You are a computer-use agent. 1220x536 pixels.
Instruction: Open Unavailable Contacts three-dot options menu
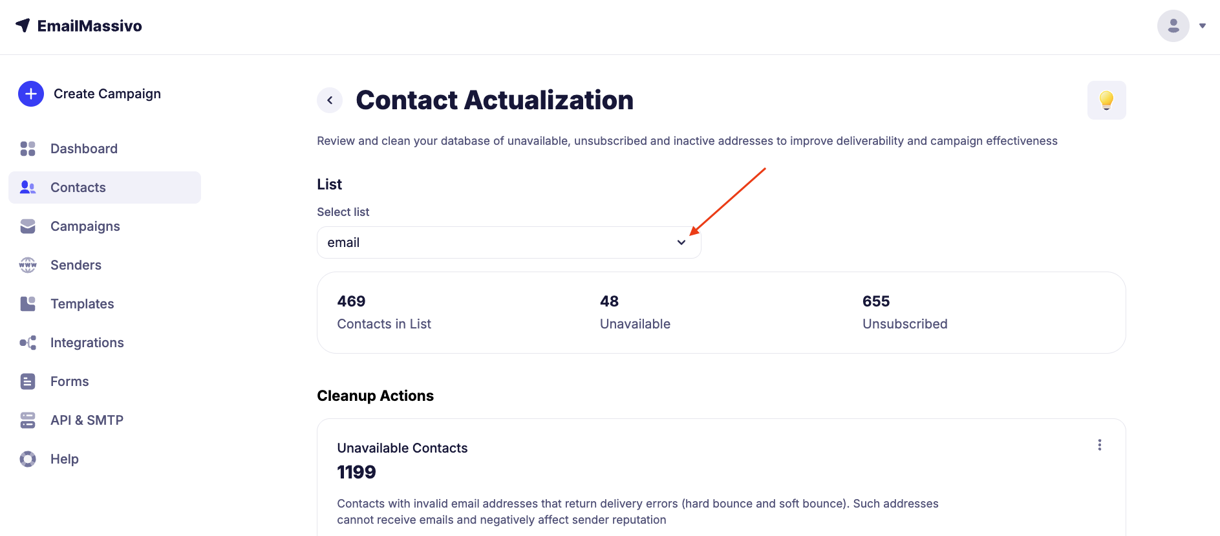[1099, 445]
